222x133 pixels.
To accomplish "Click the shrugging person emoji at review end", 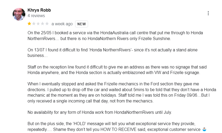I will click(x=204, y=129).
